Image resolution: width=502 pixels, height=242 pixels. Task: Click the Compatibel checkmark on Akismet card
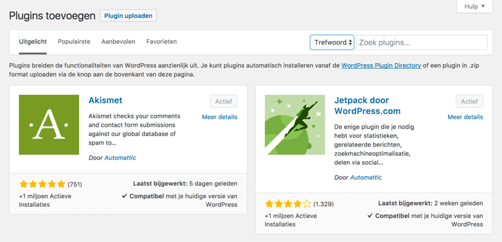(124, 196)
